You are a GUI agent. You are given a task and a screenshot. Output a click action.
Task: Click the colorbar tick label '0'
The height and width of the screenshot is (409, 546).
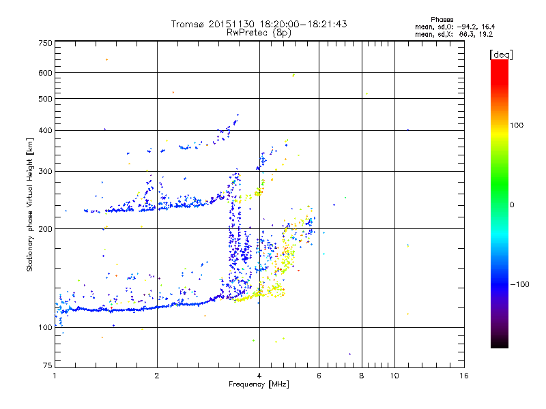click(511, 205)
